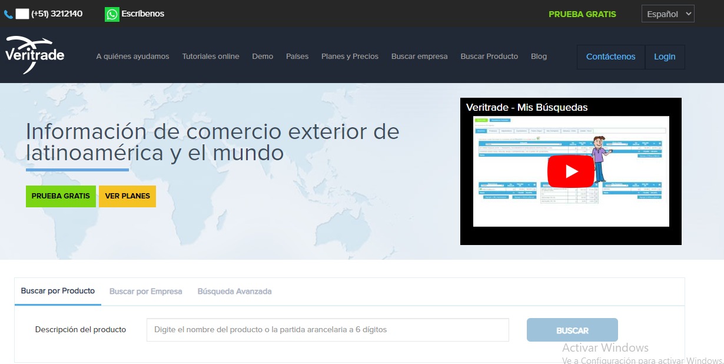Click the product description search field
Screen dimensions: 724x364
(327, 330)
